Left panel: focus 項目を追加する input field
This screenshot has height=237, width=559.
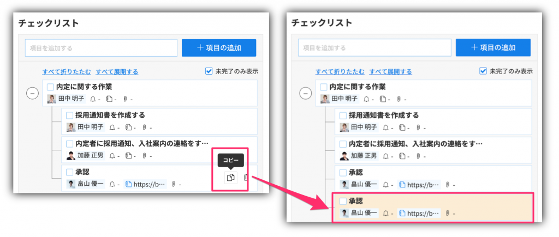tap(101, 48)
